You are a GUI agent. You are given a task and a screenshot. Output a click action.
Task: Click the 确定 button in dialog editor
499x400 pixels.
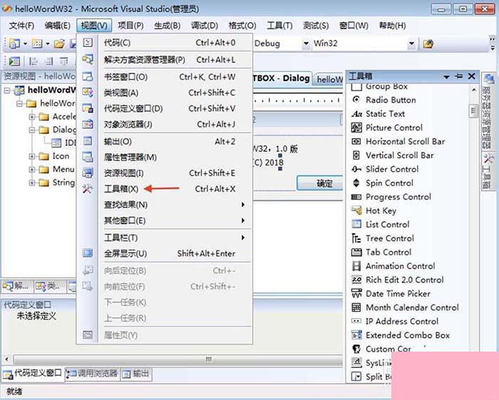click(320, 184)
